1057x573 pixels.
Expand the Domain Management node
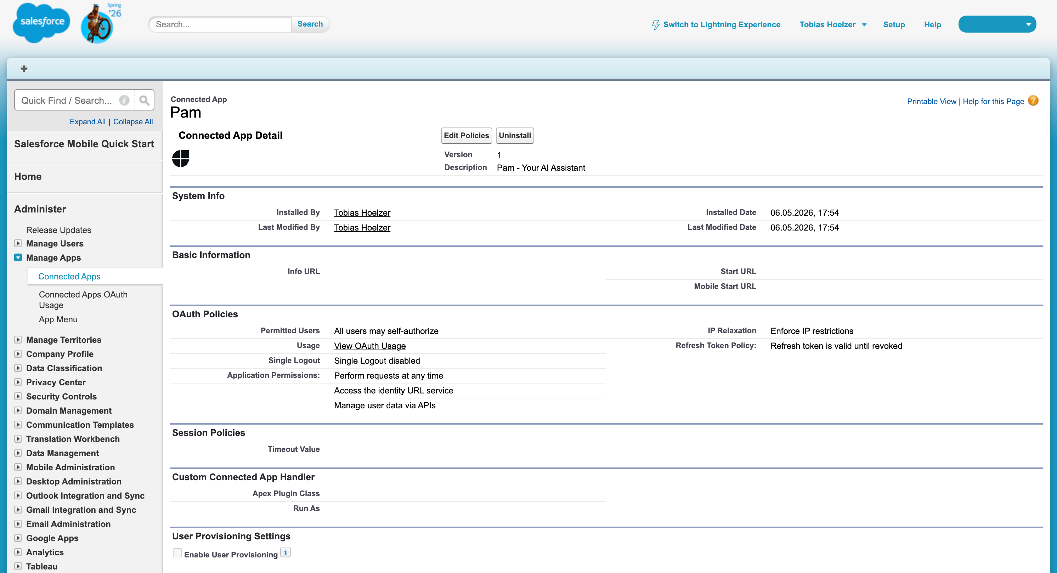[x=18, y=410]
